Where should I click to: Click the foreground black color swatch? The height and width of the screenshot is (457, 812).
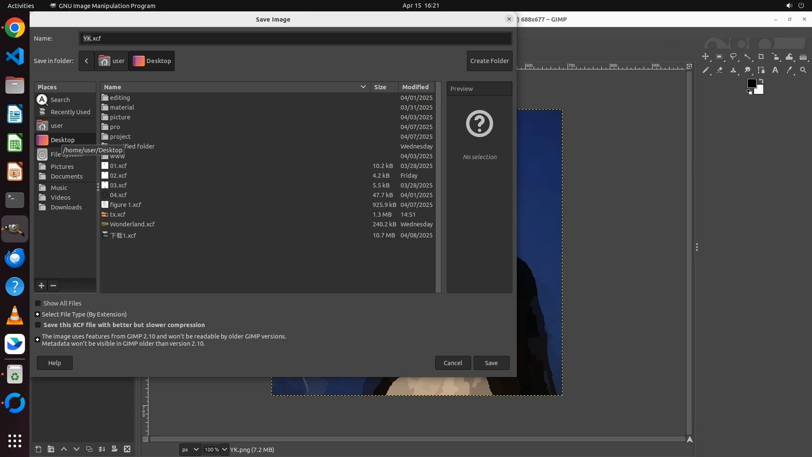(752, 83)
